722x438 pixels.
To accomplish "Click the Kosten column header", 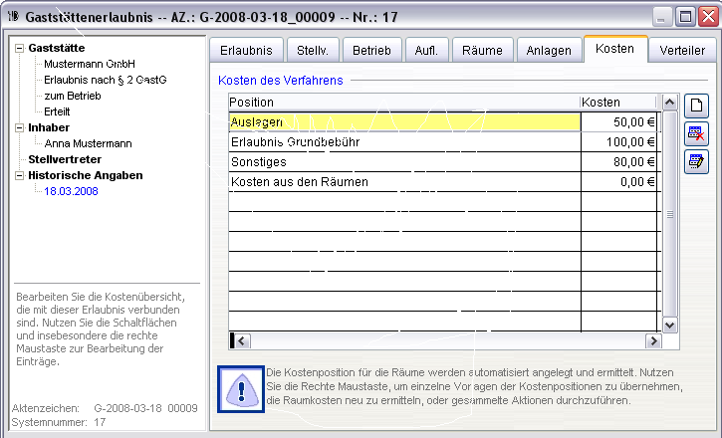I will (617, 102).
